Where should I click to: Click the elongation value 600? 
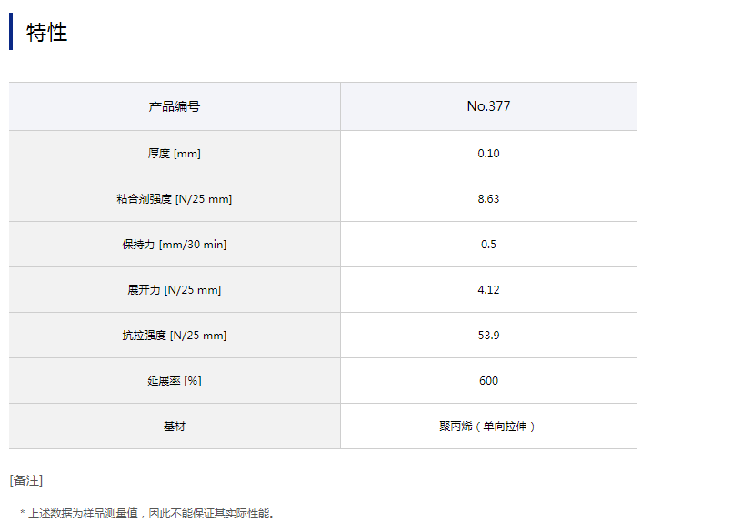[488, 381]
